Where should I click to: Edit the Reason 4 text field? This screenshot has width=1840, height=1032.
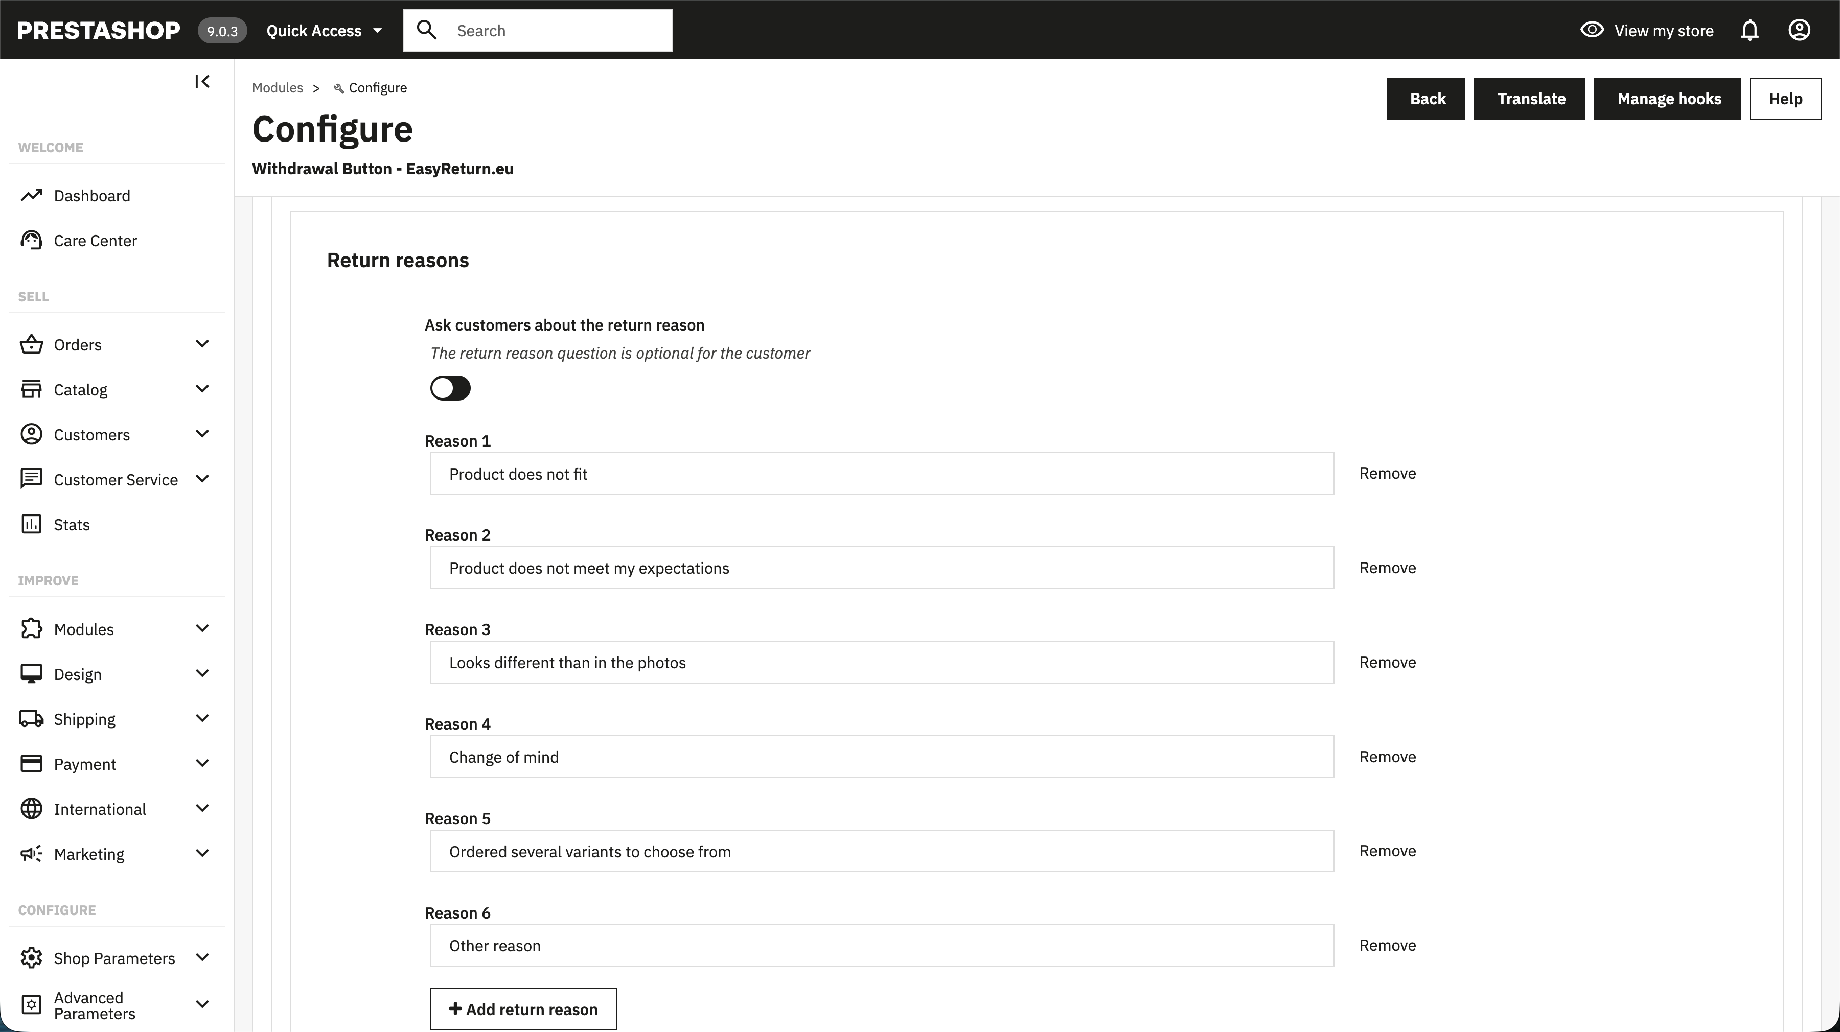882,756
